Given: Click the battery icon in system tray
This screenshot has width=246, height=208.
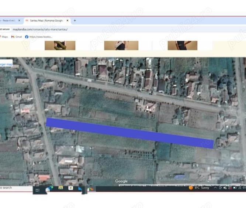Looking at the screenshot, I should click(235, 188).
